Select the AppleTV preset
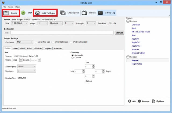 (135, 39)
